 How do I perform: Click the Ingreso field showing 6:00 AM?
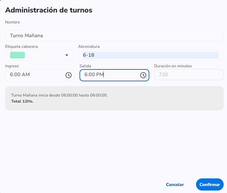coord(40,75)
